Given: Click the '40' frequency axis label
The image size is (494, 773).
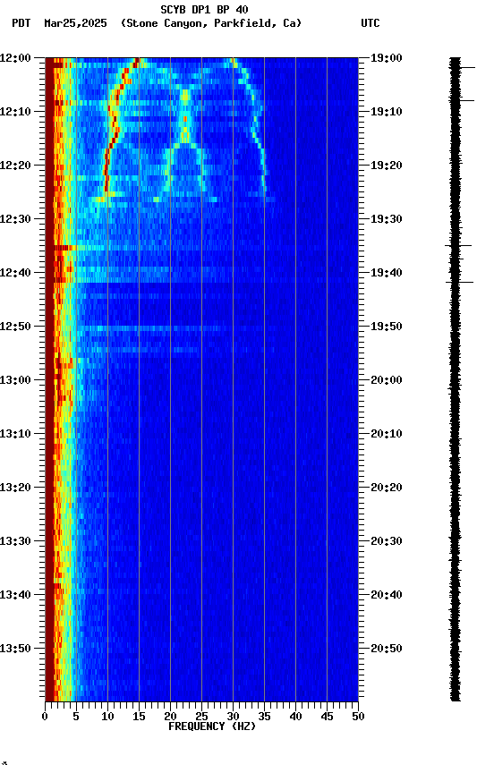Looking at the screenshot, I should point(296,717).
